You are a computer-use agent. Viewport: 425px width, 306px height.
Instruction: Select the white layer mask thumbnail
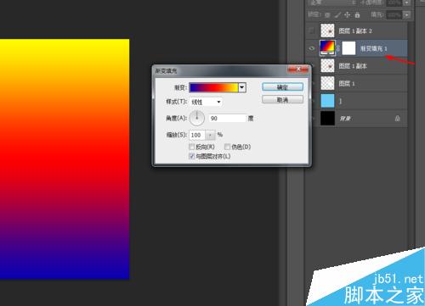[x=348, y=48]
